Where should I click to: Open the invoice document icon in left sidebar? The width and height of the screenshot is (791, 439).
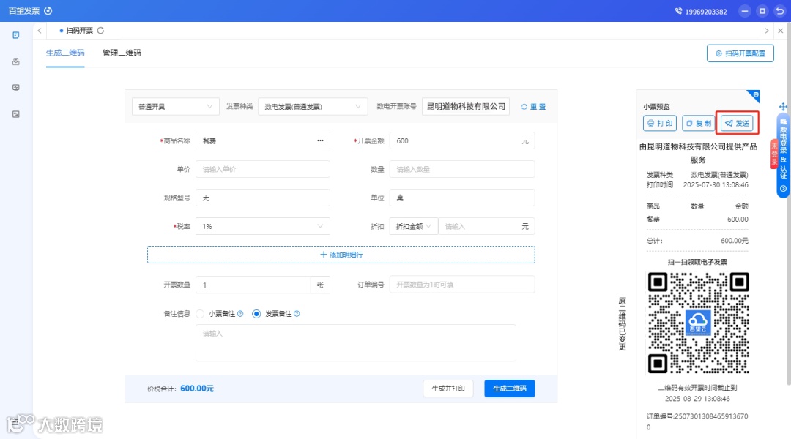coord(16,35)
